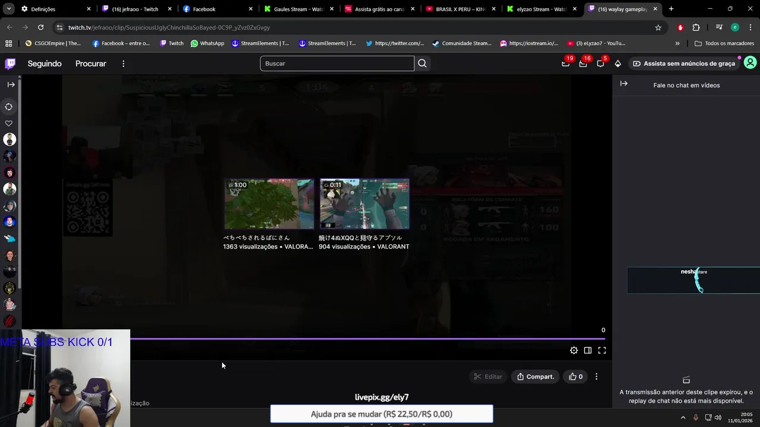Focus the Buscar search field

click(337, 63)
